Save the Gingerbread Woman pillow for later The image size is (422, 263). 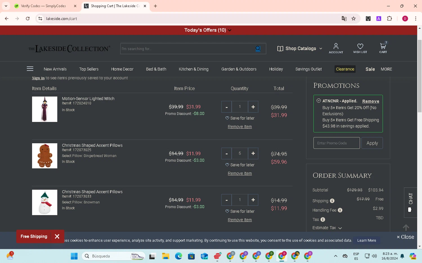tap(240, 165)
